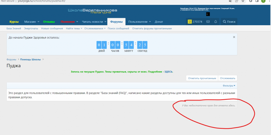Open the bell notifications icon
This screenshot has height=135, width=271.
(216, 22)
